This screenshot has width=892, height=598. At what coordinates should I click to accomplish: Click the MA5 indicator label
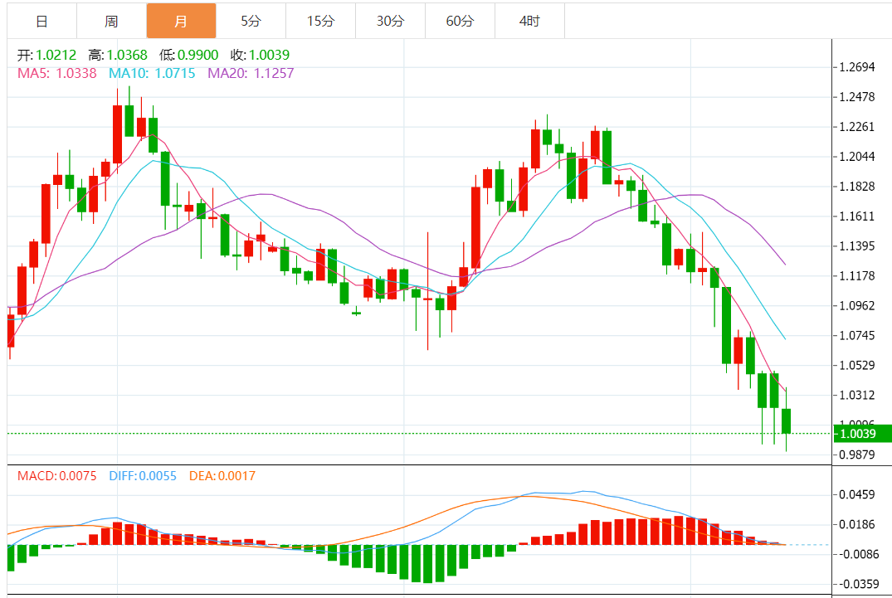coord(57,73)
